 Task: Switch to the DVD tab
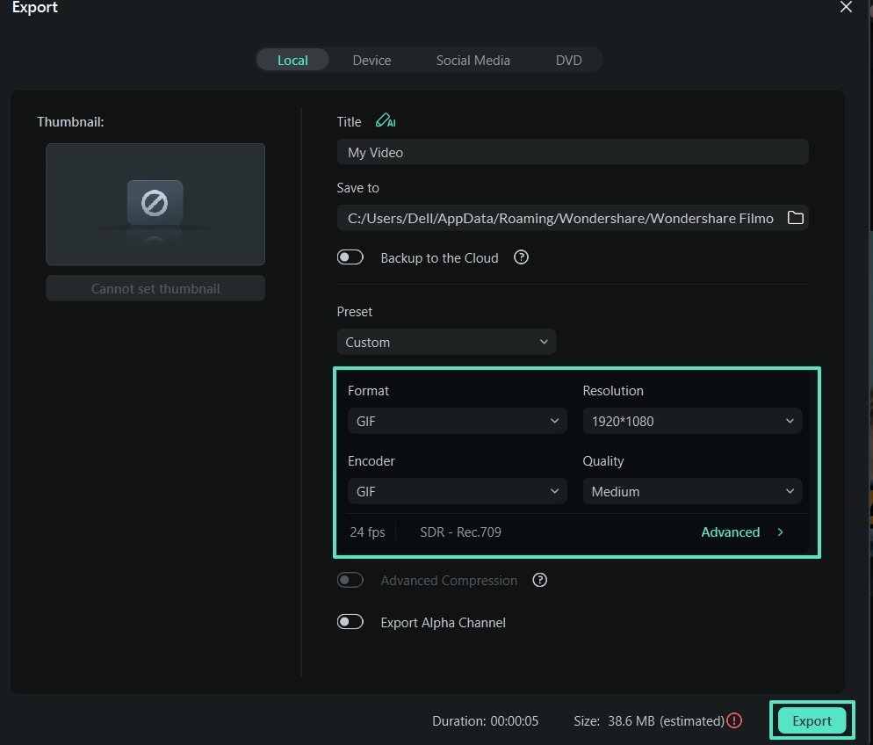coord(568,60)
